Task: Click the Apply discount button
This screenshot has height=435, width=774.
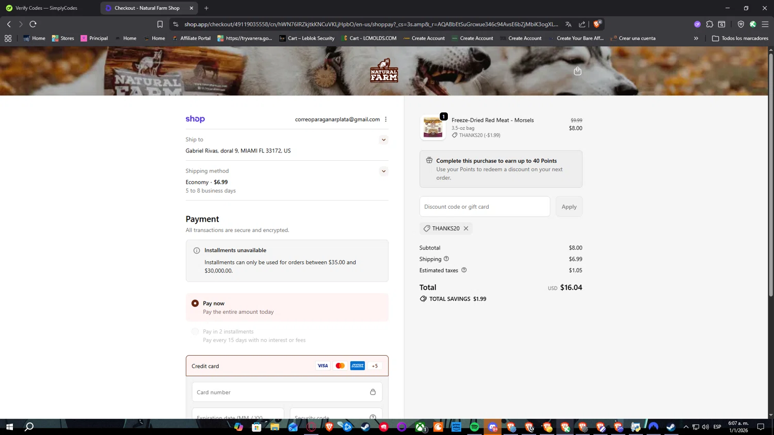Action: pyautogui.click(x=569, y=207)
